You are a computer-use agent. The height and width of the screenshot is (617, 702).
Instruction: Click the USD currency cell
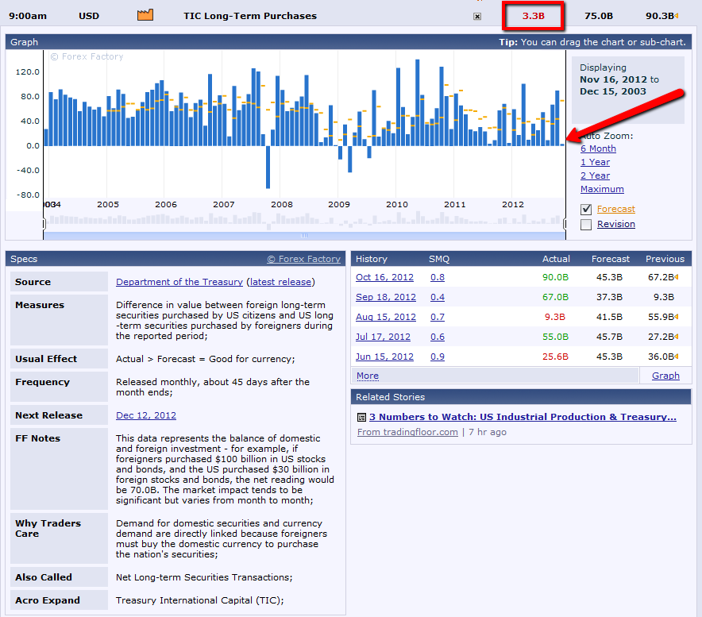click(89, 16)
